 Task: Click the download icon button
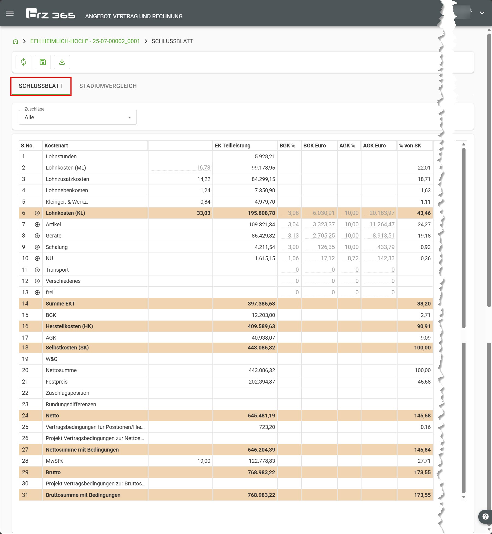(62, 62)
